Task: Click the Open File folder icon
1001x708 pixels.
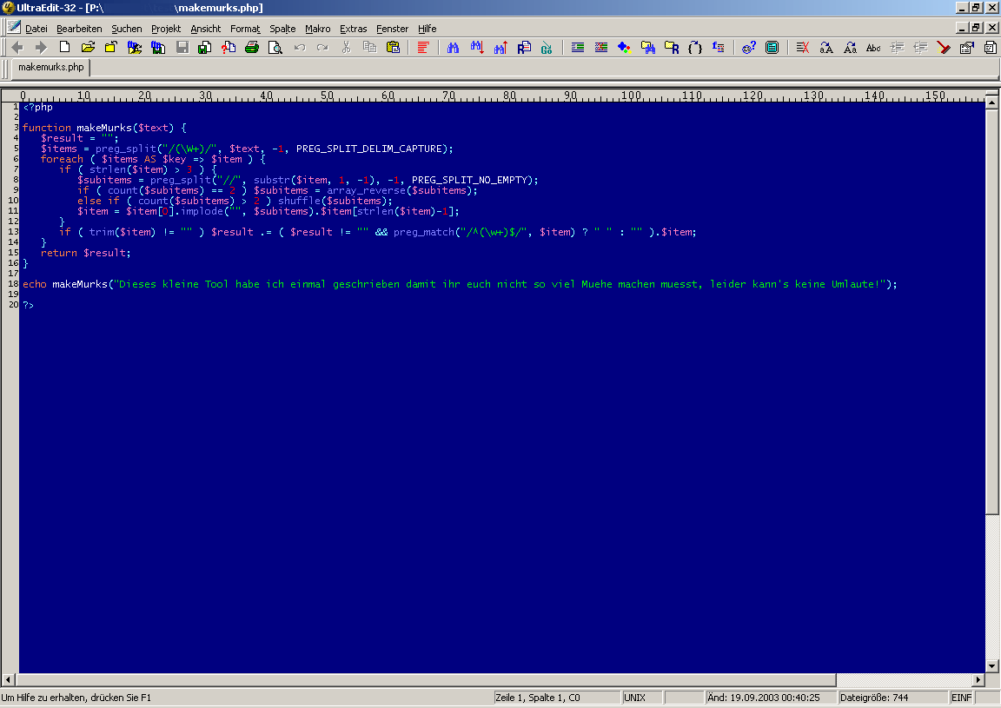Action: tap(88, 48)
